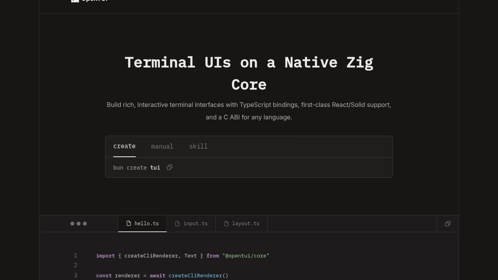The image size is (498, 280).
Task: Select the hello.ts file tab
Action: (x=146, y=223)
